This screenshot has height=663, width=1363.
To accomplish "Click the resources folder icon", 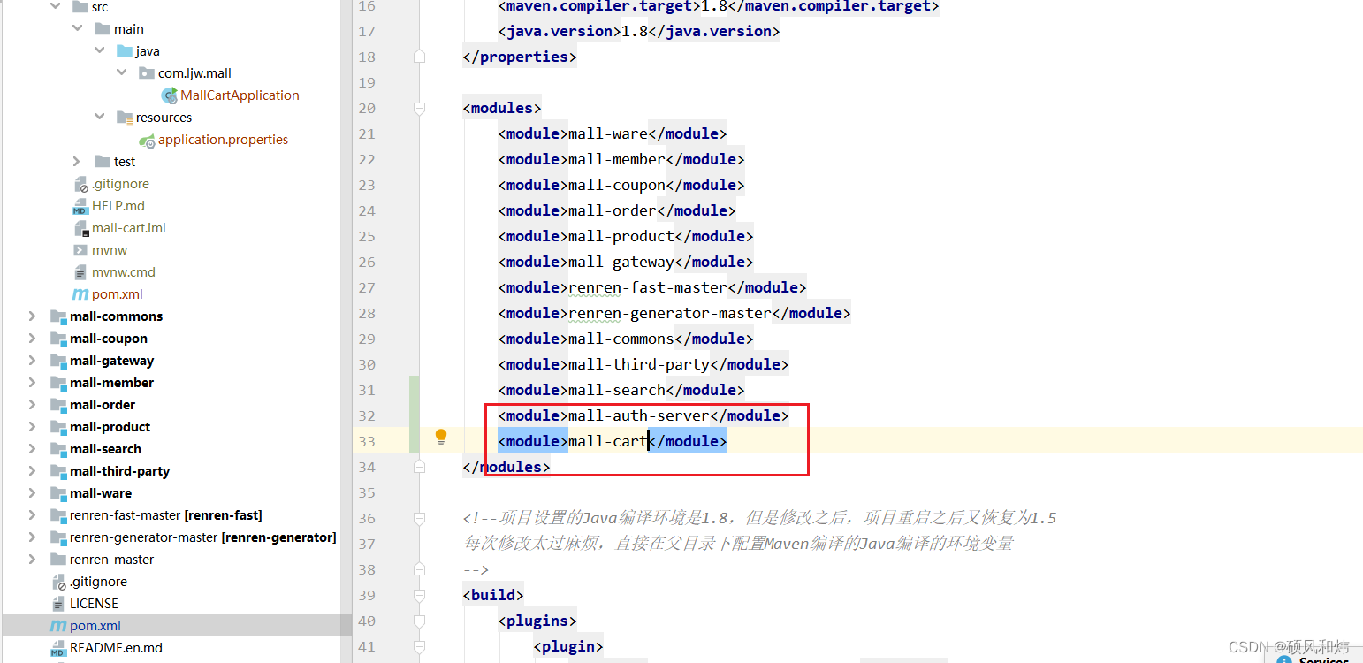I will [125, 118].
